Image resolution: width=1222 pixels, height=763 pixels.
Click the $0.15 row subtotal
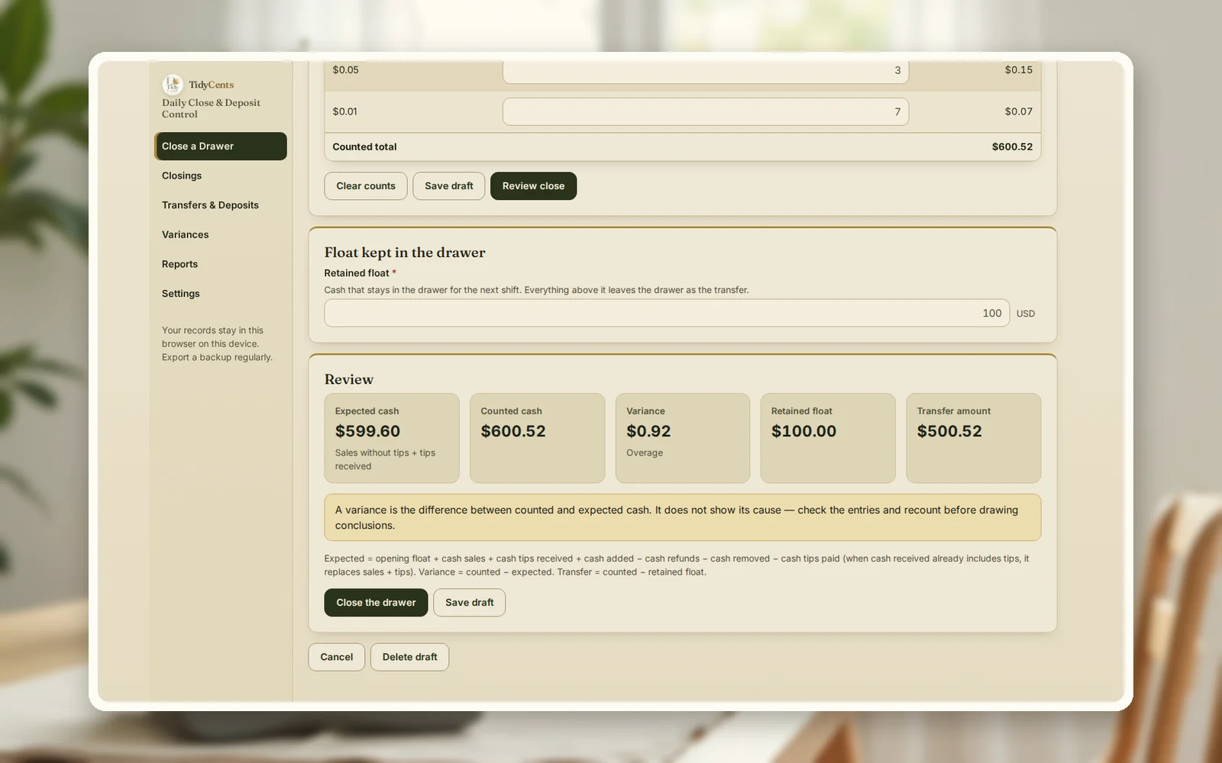click(1019, 69)
